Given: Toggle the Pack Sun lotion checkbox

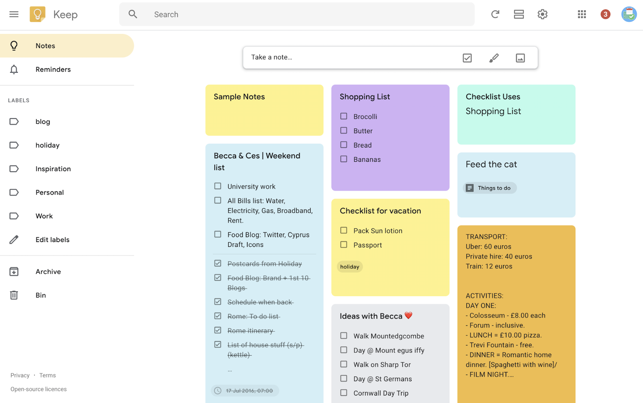Looking at the screenshot, I should coord(343,230).
